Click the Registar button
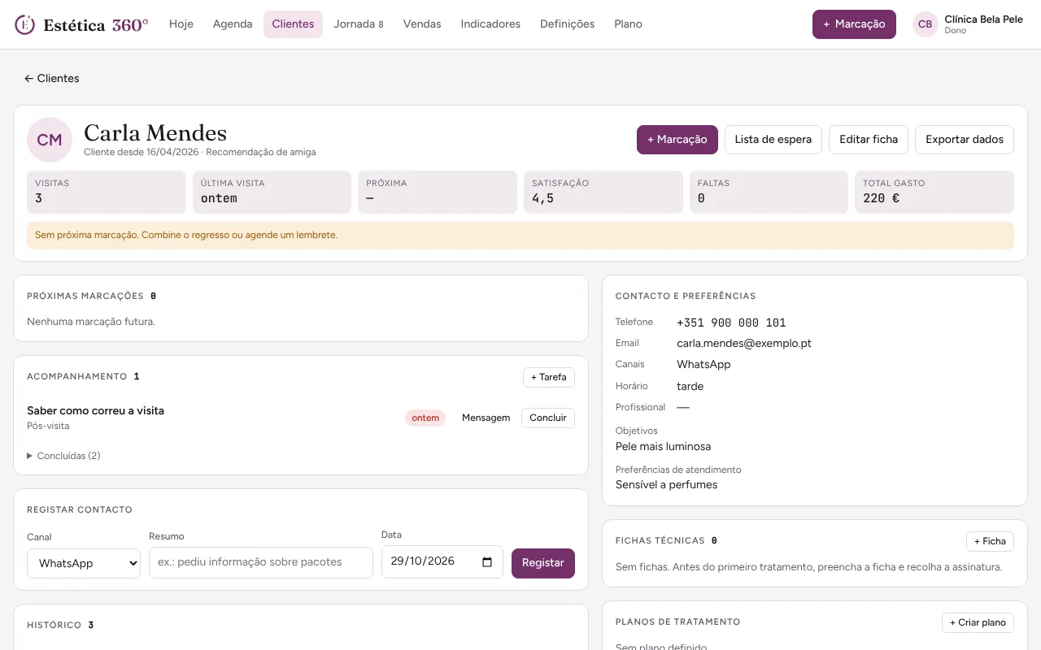Viewport: 1041px width, 650px height. click(543, 563)
